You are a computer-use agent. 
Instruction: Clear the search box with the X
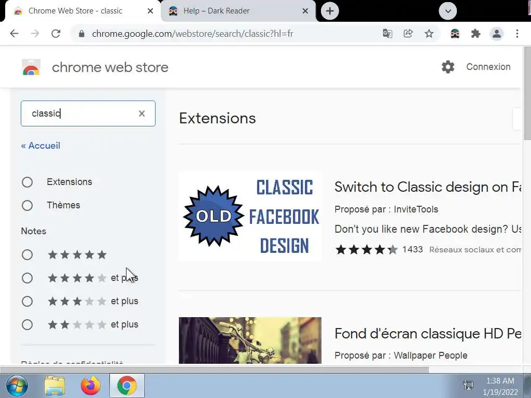[x=142, y=113]
